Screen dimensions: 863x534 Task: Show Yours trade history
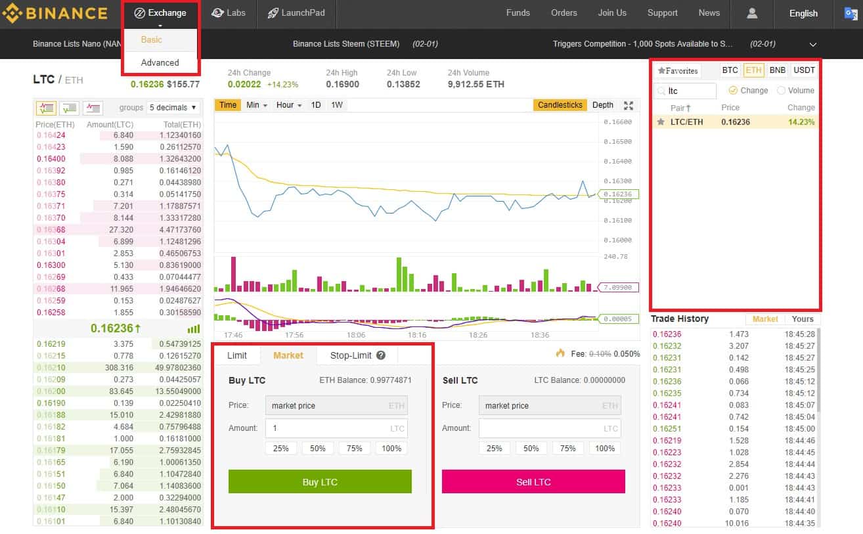pos(803,319)
